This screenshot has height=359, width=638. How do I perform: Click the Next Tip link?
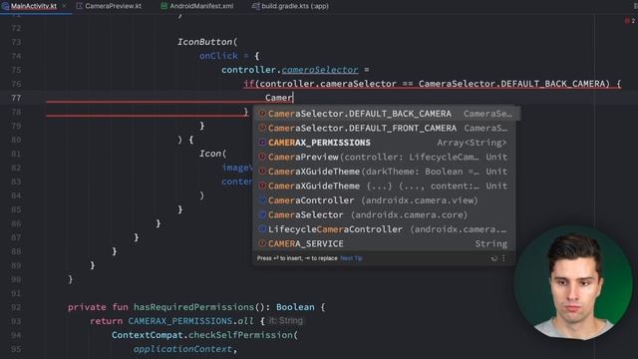click(x=351, y=258)
